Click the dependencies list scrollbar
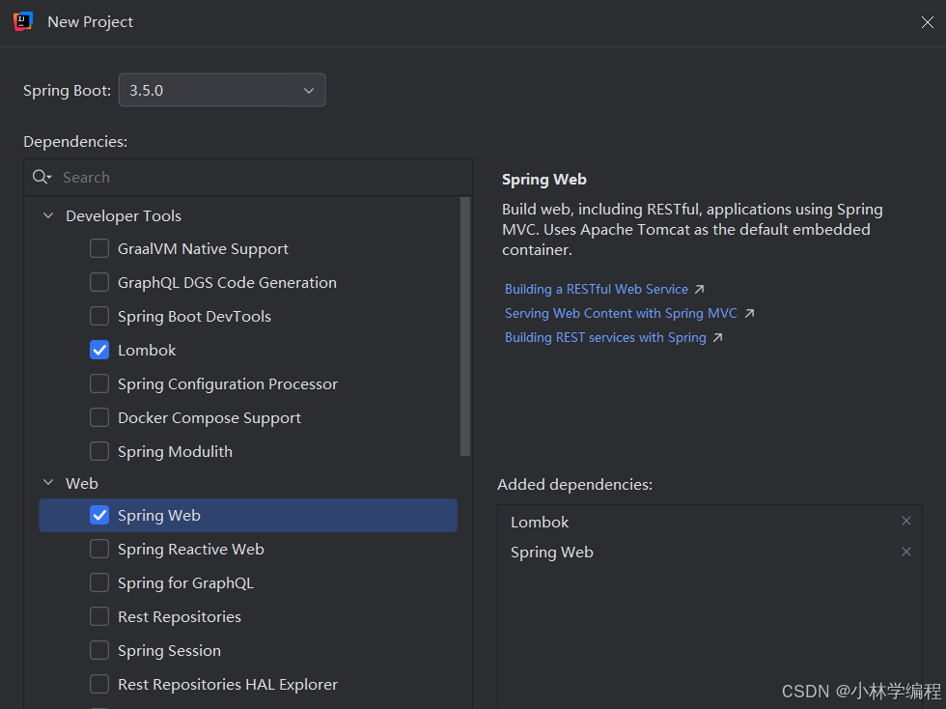 (464, 326)
